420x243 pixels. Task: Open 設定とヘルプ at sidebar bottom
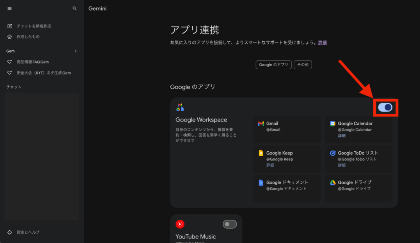pos(28,232)
